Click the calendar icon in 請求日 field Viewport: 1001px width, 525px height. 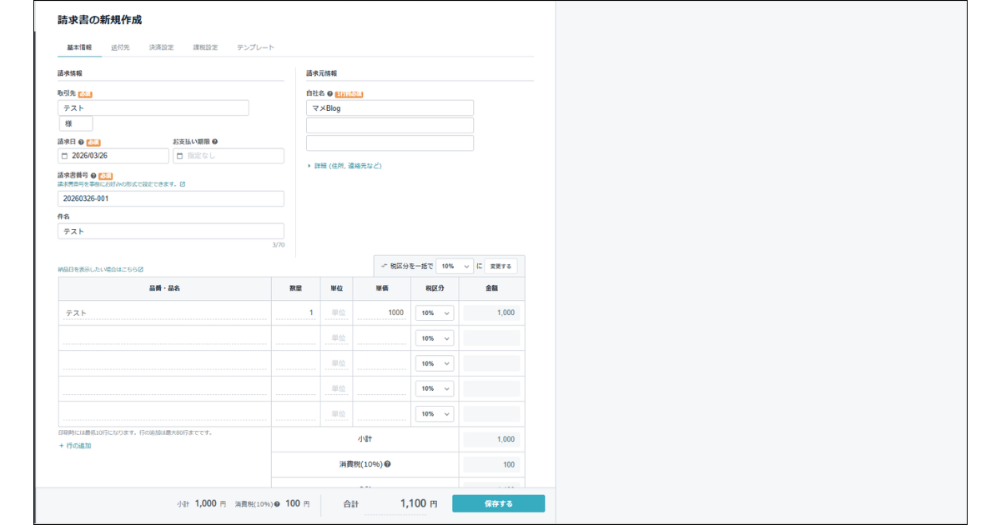[65, 156]
